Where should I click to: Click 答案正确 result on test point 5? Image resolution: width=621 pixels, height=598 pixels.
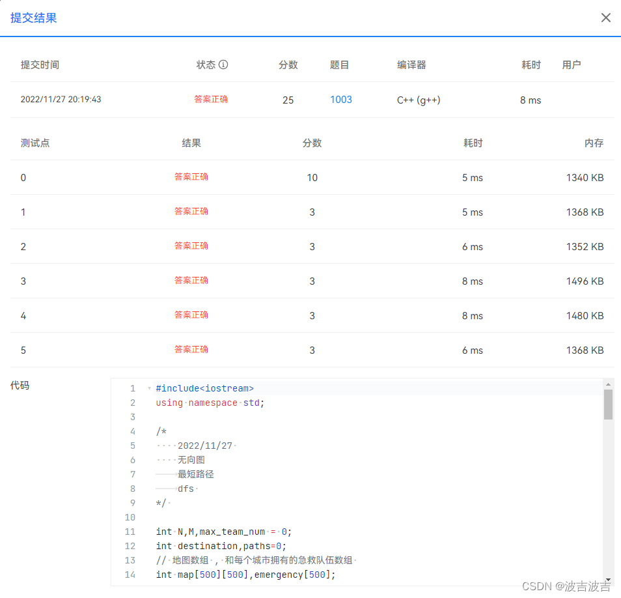point(191,349)
